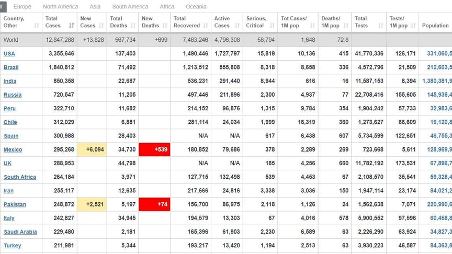The width and height of the screenshot is (452, 254).
Task: Open the Iran country link
Action: pyautogui.click(x=8, y=191)
